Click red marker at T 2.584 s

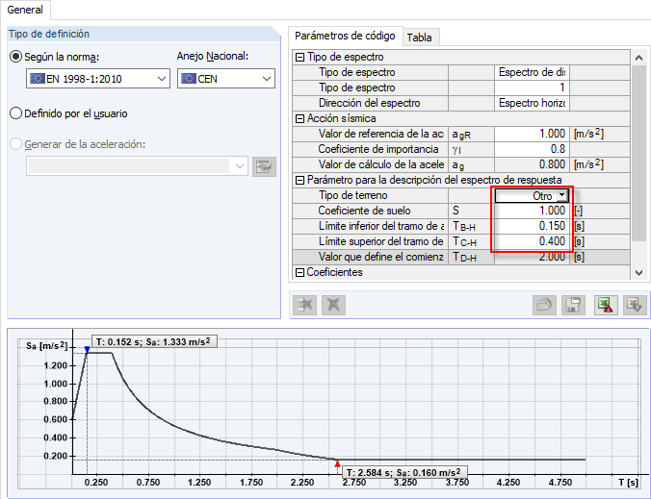(x=338, y=463)
